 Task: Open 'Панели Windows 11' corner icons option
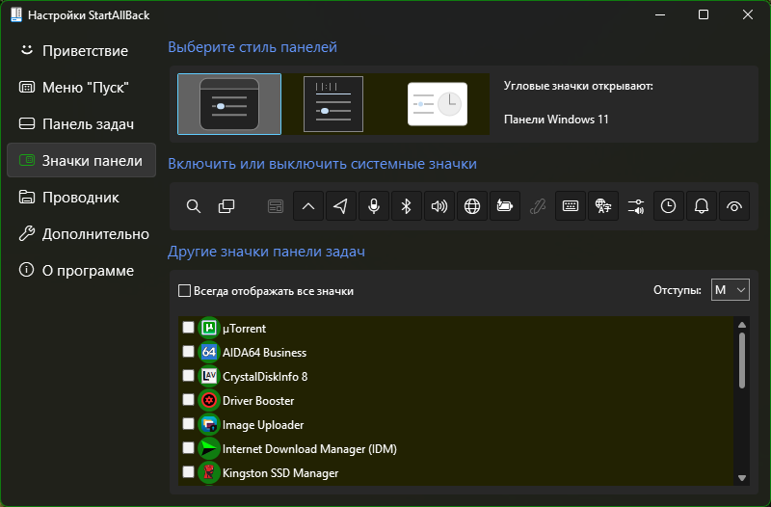click(x=556, y=120)
